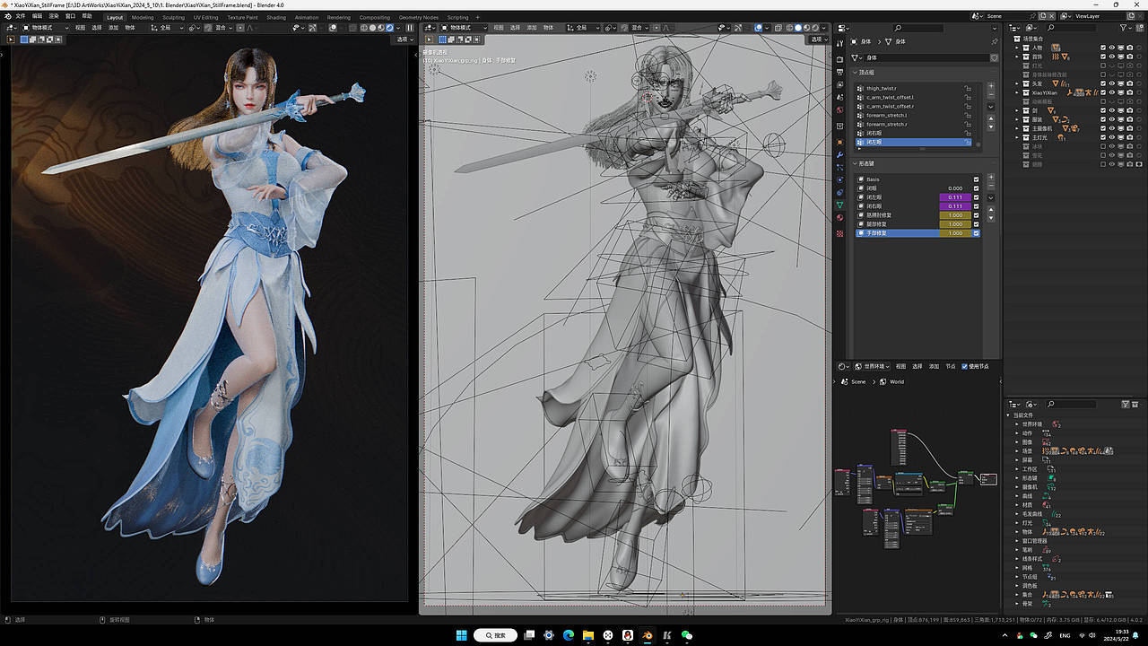Hide the 头发 collection in viewport
Image resolution: width=1148 pixels, height=646 pixels.
1111,83
